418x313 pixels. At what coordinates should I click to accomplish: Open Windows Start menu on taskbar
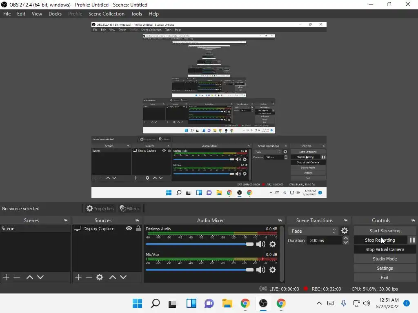(137, 303)
